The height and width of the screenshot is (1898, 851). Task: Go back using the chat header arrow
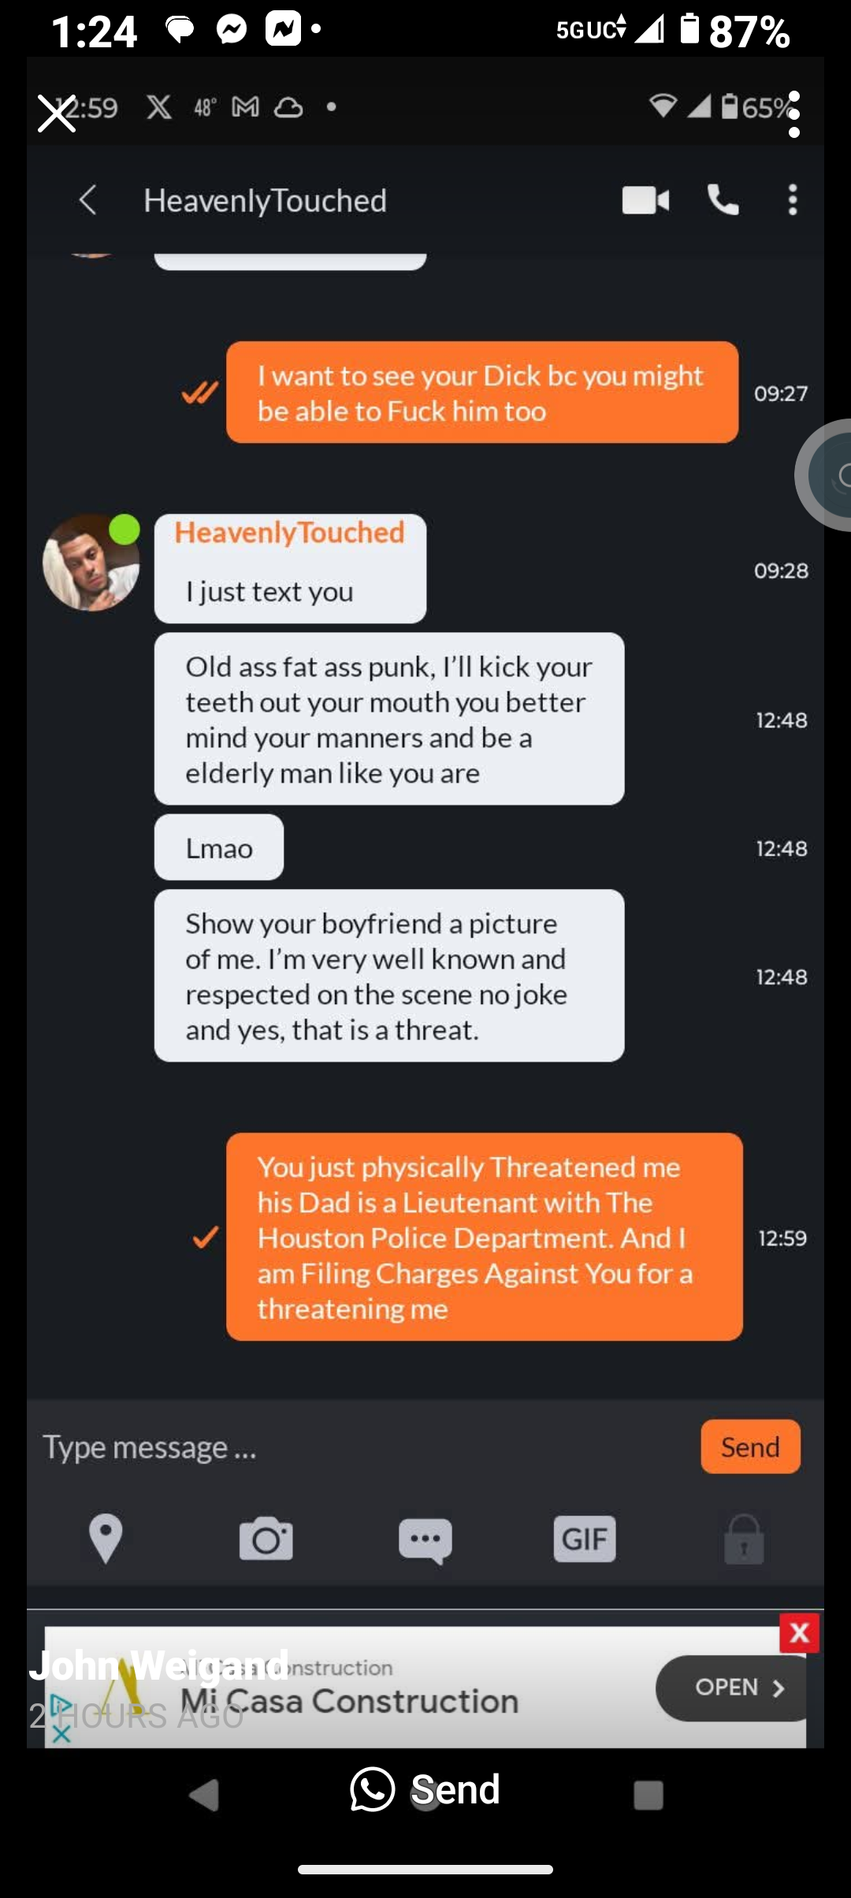87,200
